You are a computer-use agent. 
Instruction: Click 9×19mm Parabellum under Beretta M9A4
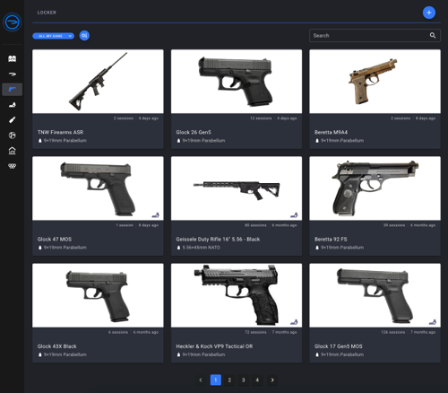click(342, 141)
